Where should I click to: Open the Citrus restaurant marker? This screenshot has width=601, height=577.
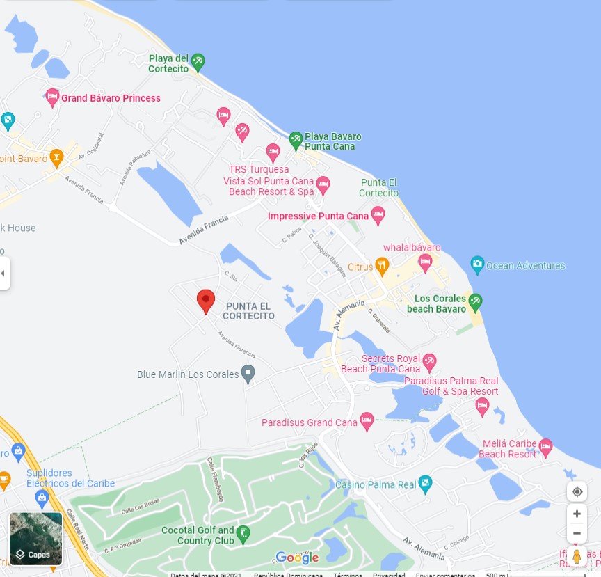click(x=382, y=265)
